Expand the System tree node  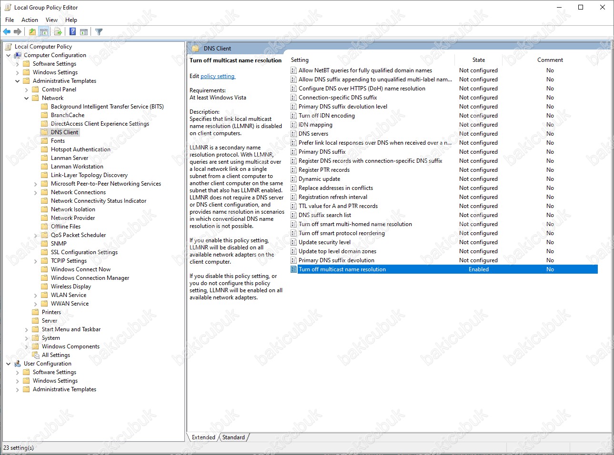pyautogui.click(x=26, y=338)
